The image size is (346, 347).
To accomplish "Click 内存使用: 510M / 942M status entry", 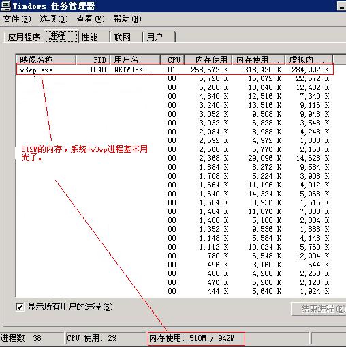I will click(192, 338).
